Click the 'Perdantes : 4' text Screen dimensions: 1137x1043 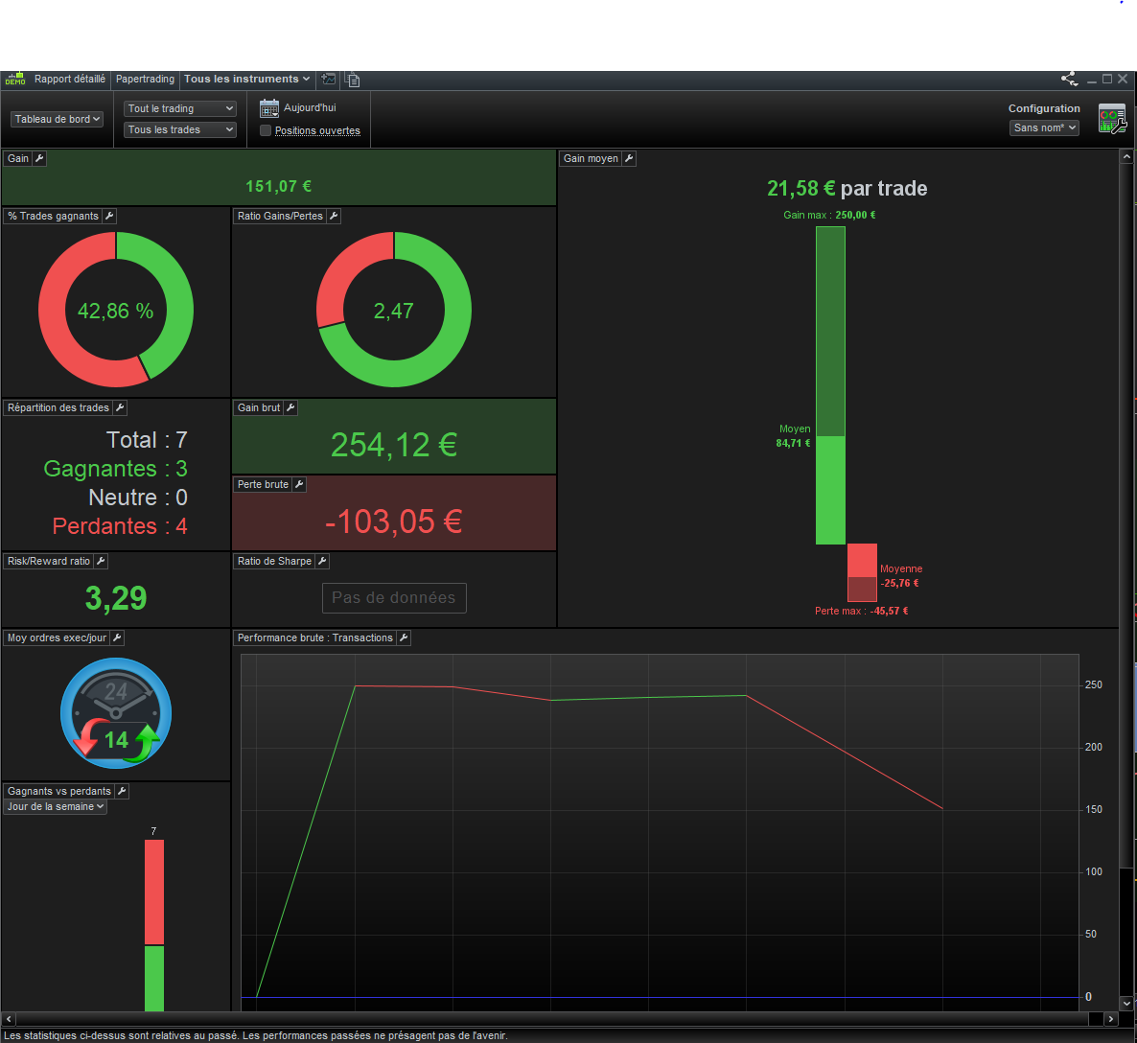point(120,526)
